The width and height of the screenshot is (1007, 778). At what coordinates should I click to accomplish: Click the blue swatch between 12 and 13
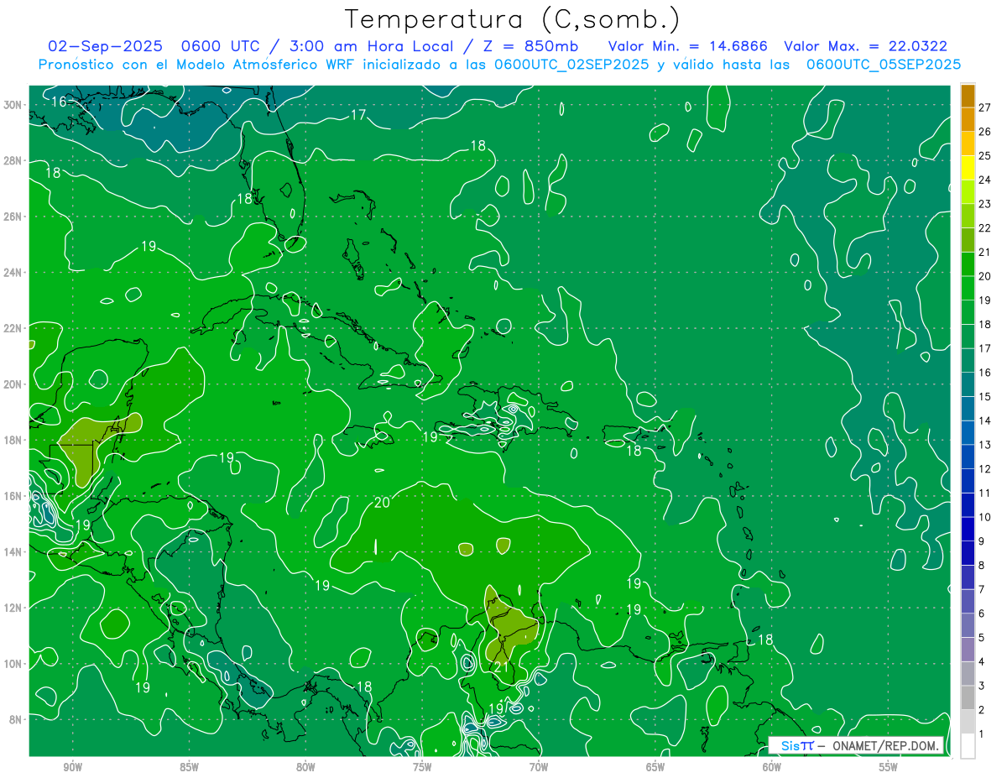[968, 457]
